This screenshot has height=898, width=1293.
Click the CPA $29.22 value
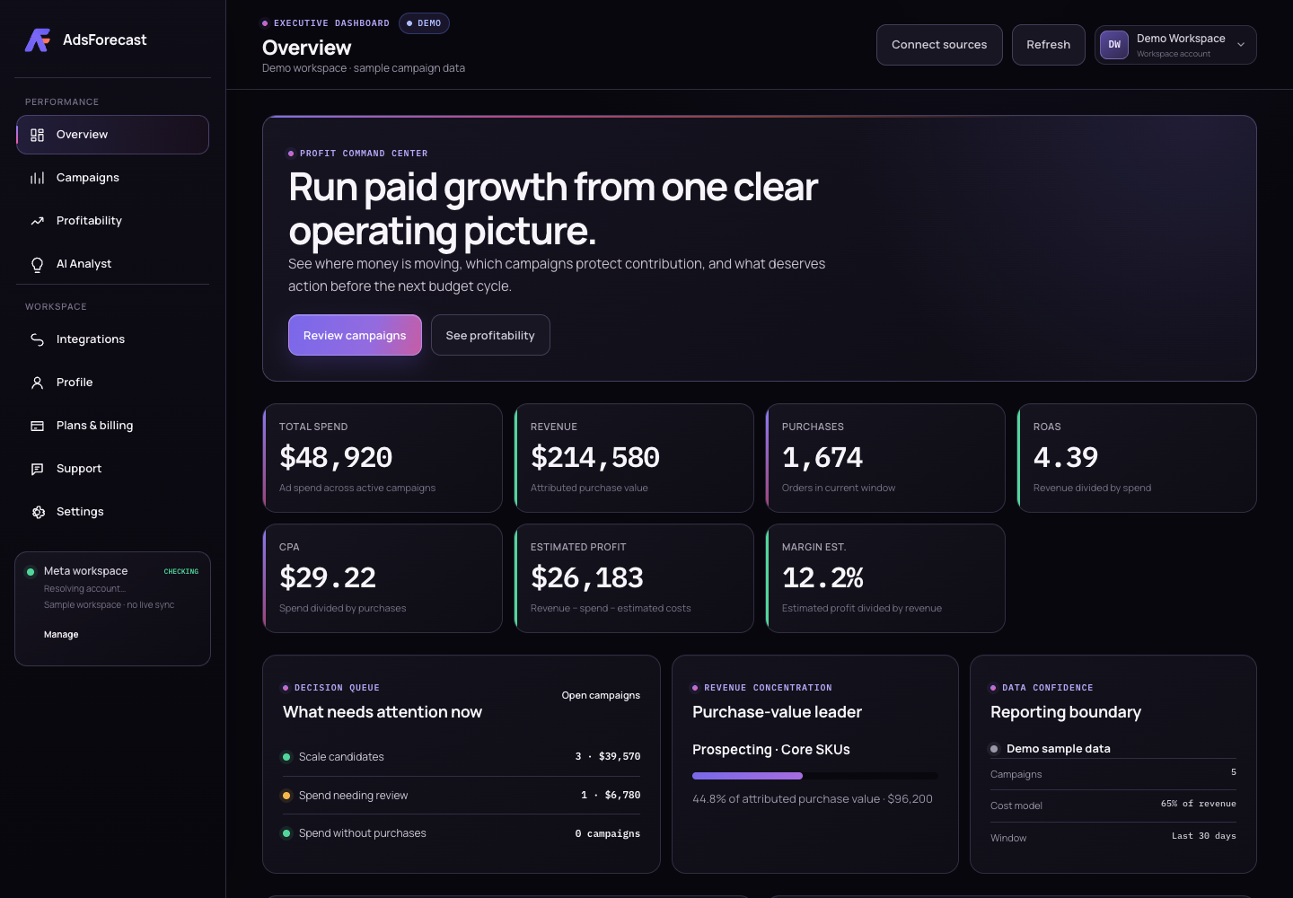click(x=328, y=577)
